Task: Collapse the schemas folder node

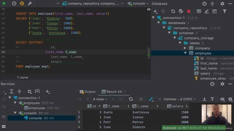Action: (169, 33)
